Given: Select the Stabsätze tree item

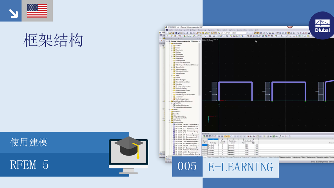Looking at the screenshot, I should (x=179, y=84).
